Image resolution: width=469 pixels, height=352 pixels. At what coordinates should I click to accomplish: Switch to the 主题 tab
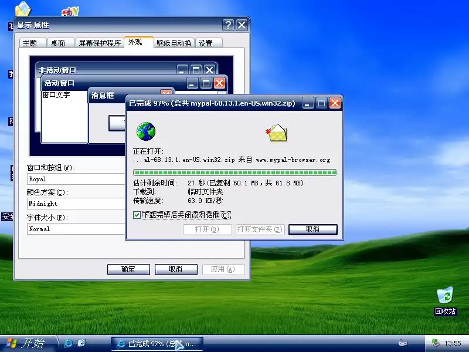(x=33, y=43)
